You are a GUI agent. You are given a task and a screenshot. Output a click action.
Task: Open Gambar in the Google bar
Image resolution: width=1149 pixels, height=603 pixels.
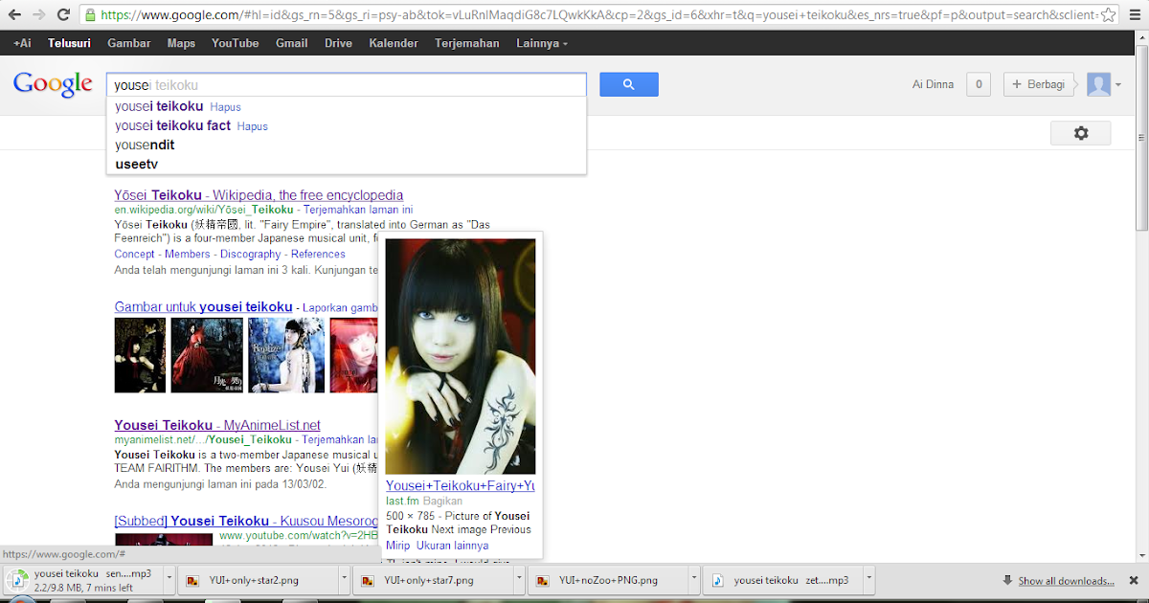128,43
